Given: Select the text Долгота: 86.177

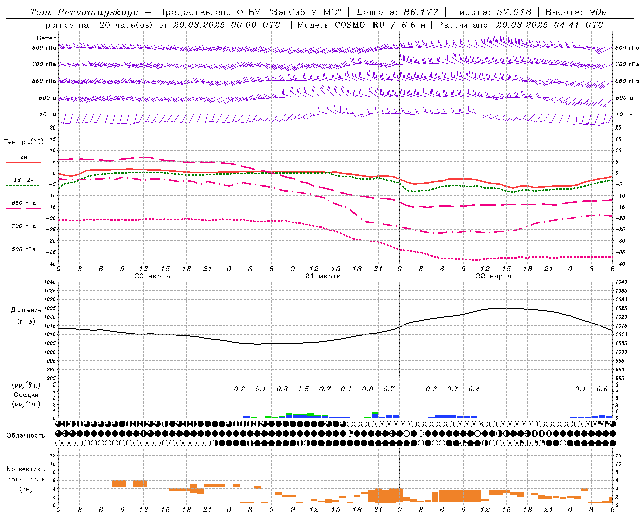Looking at the screenshot, I should pyautogui.click(x=397, y=12).
